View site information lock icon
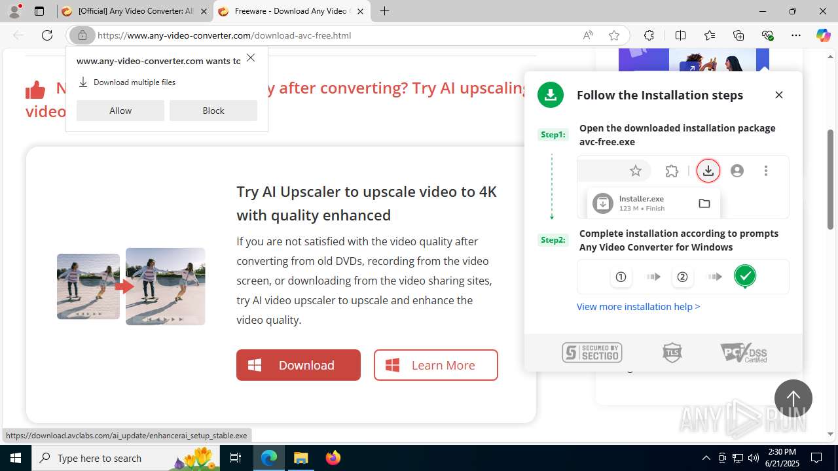Image resolution: width=838 pixels, height=471 pixels. [82, 35]
